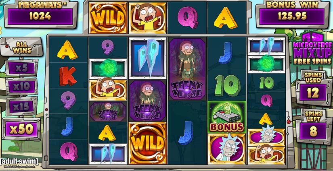Click the BONUS scatter symbol with green portal device
Screen dimensions: 333x171
[227, 117]
